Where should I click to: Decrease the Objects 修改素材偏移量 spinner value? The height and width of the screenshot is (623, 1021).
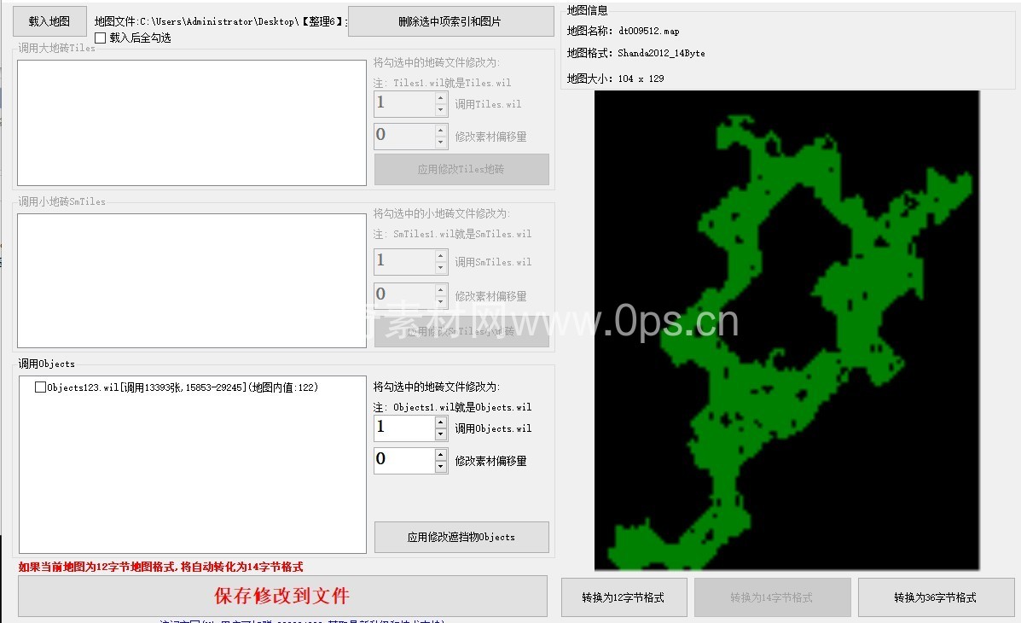click(x=440, y=467)
